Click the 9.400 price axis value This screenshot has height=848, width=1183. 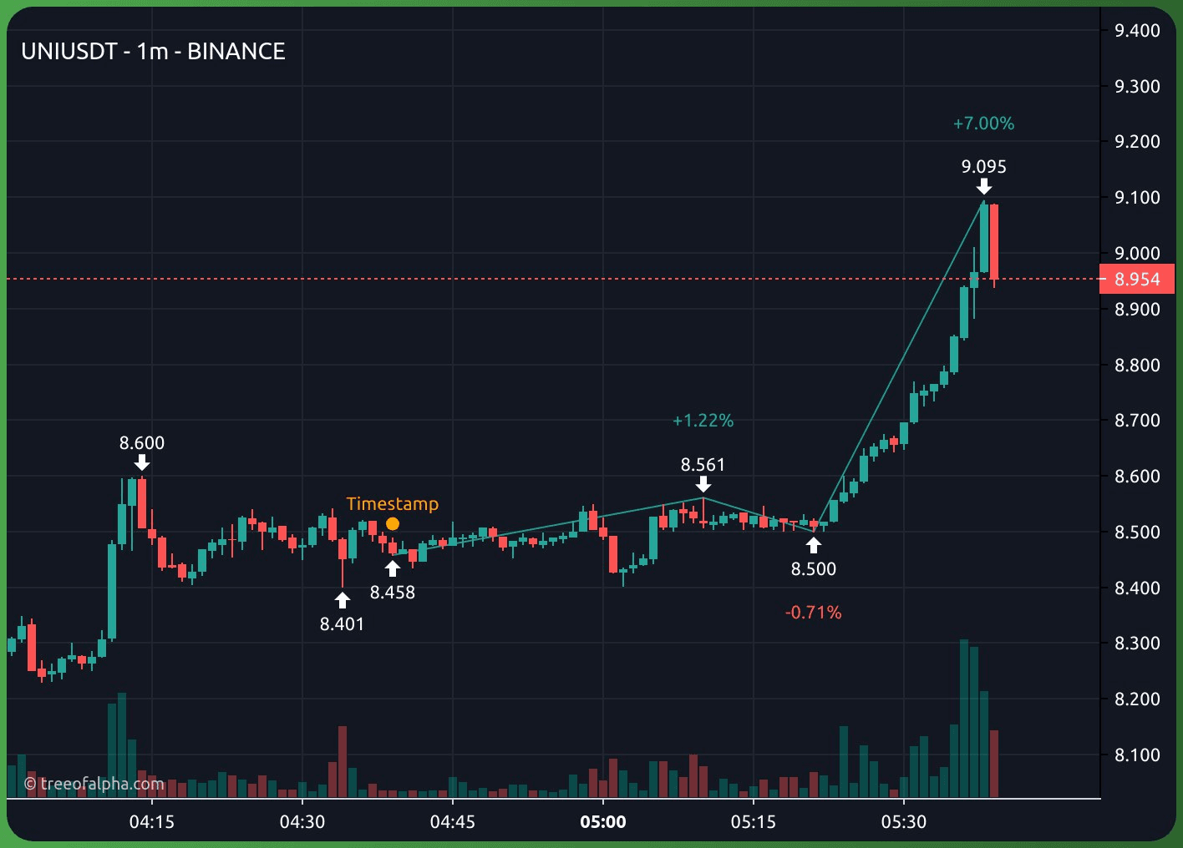click(1138, 31)
